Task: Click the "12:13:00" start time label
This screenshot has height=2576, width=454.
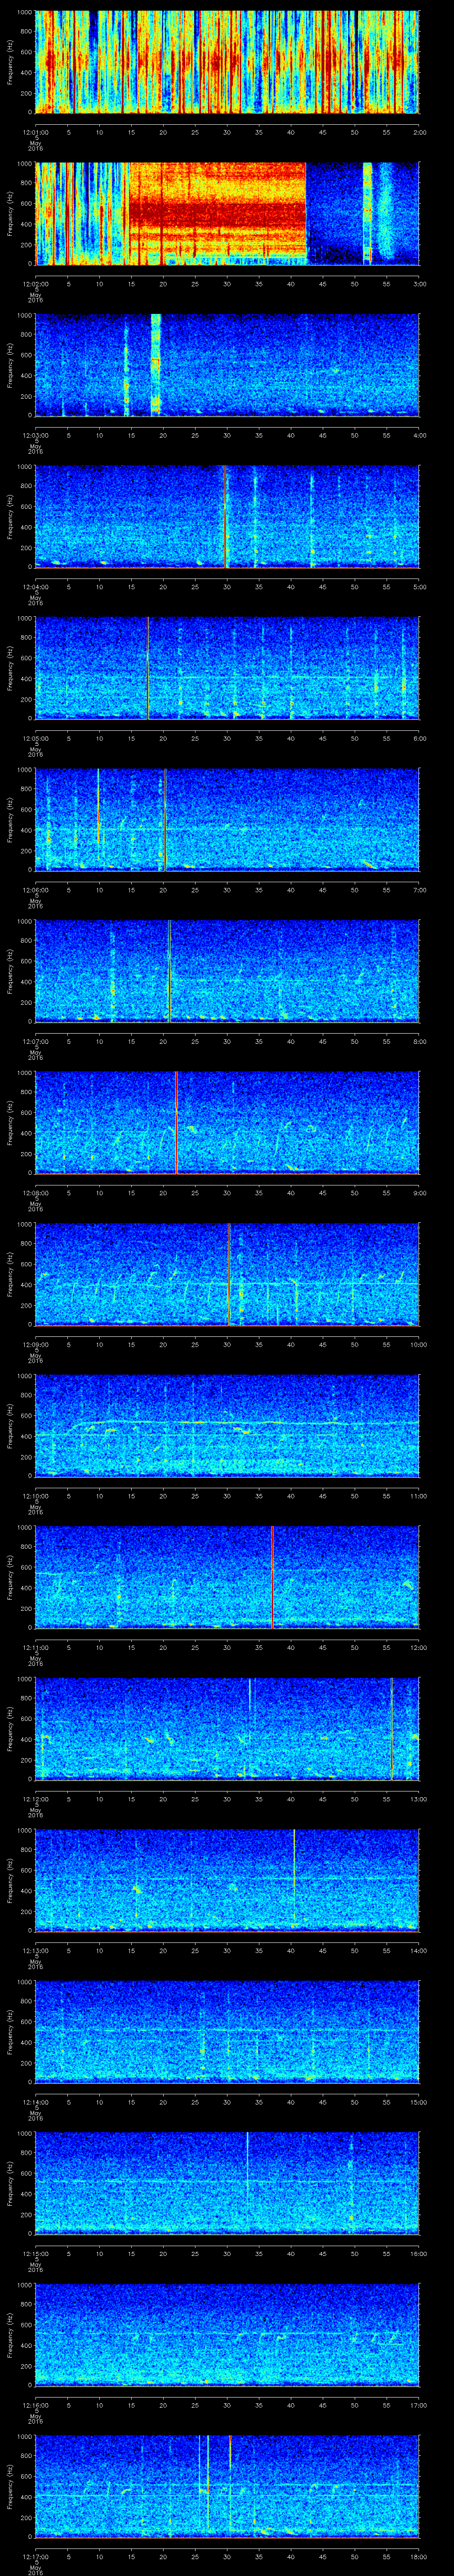Action: pos(36,1951)
